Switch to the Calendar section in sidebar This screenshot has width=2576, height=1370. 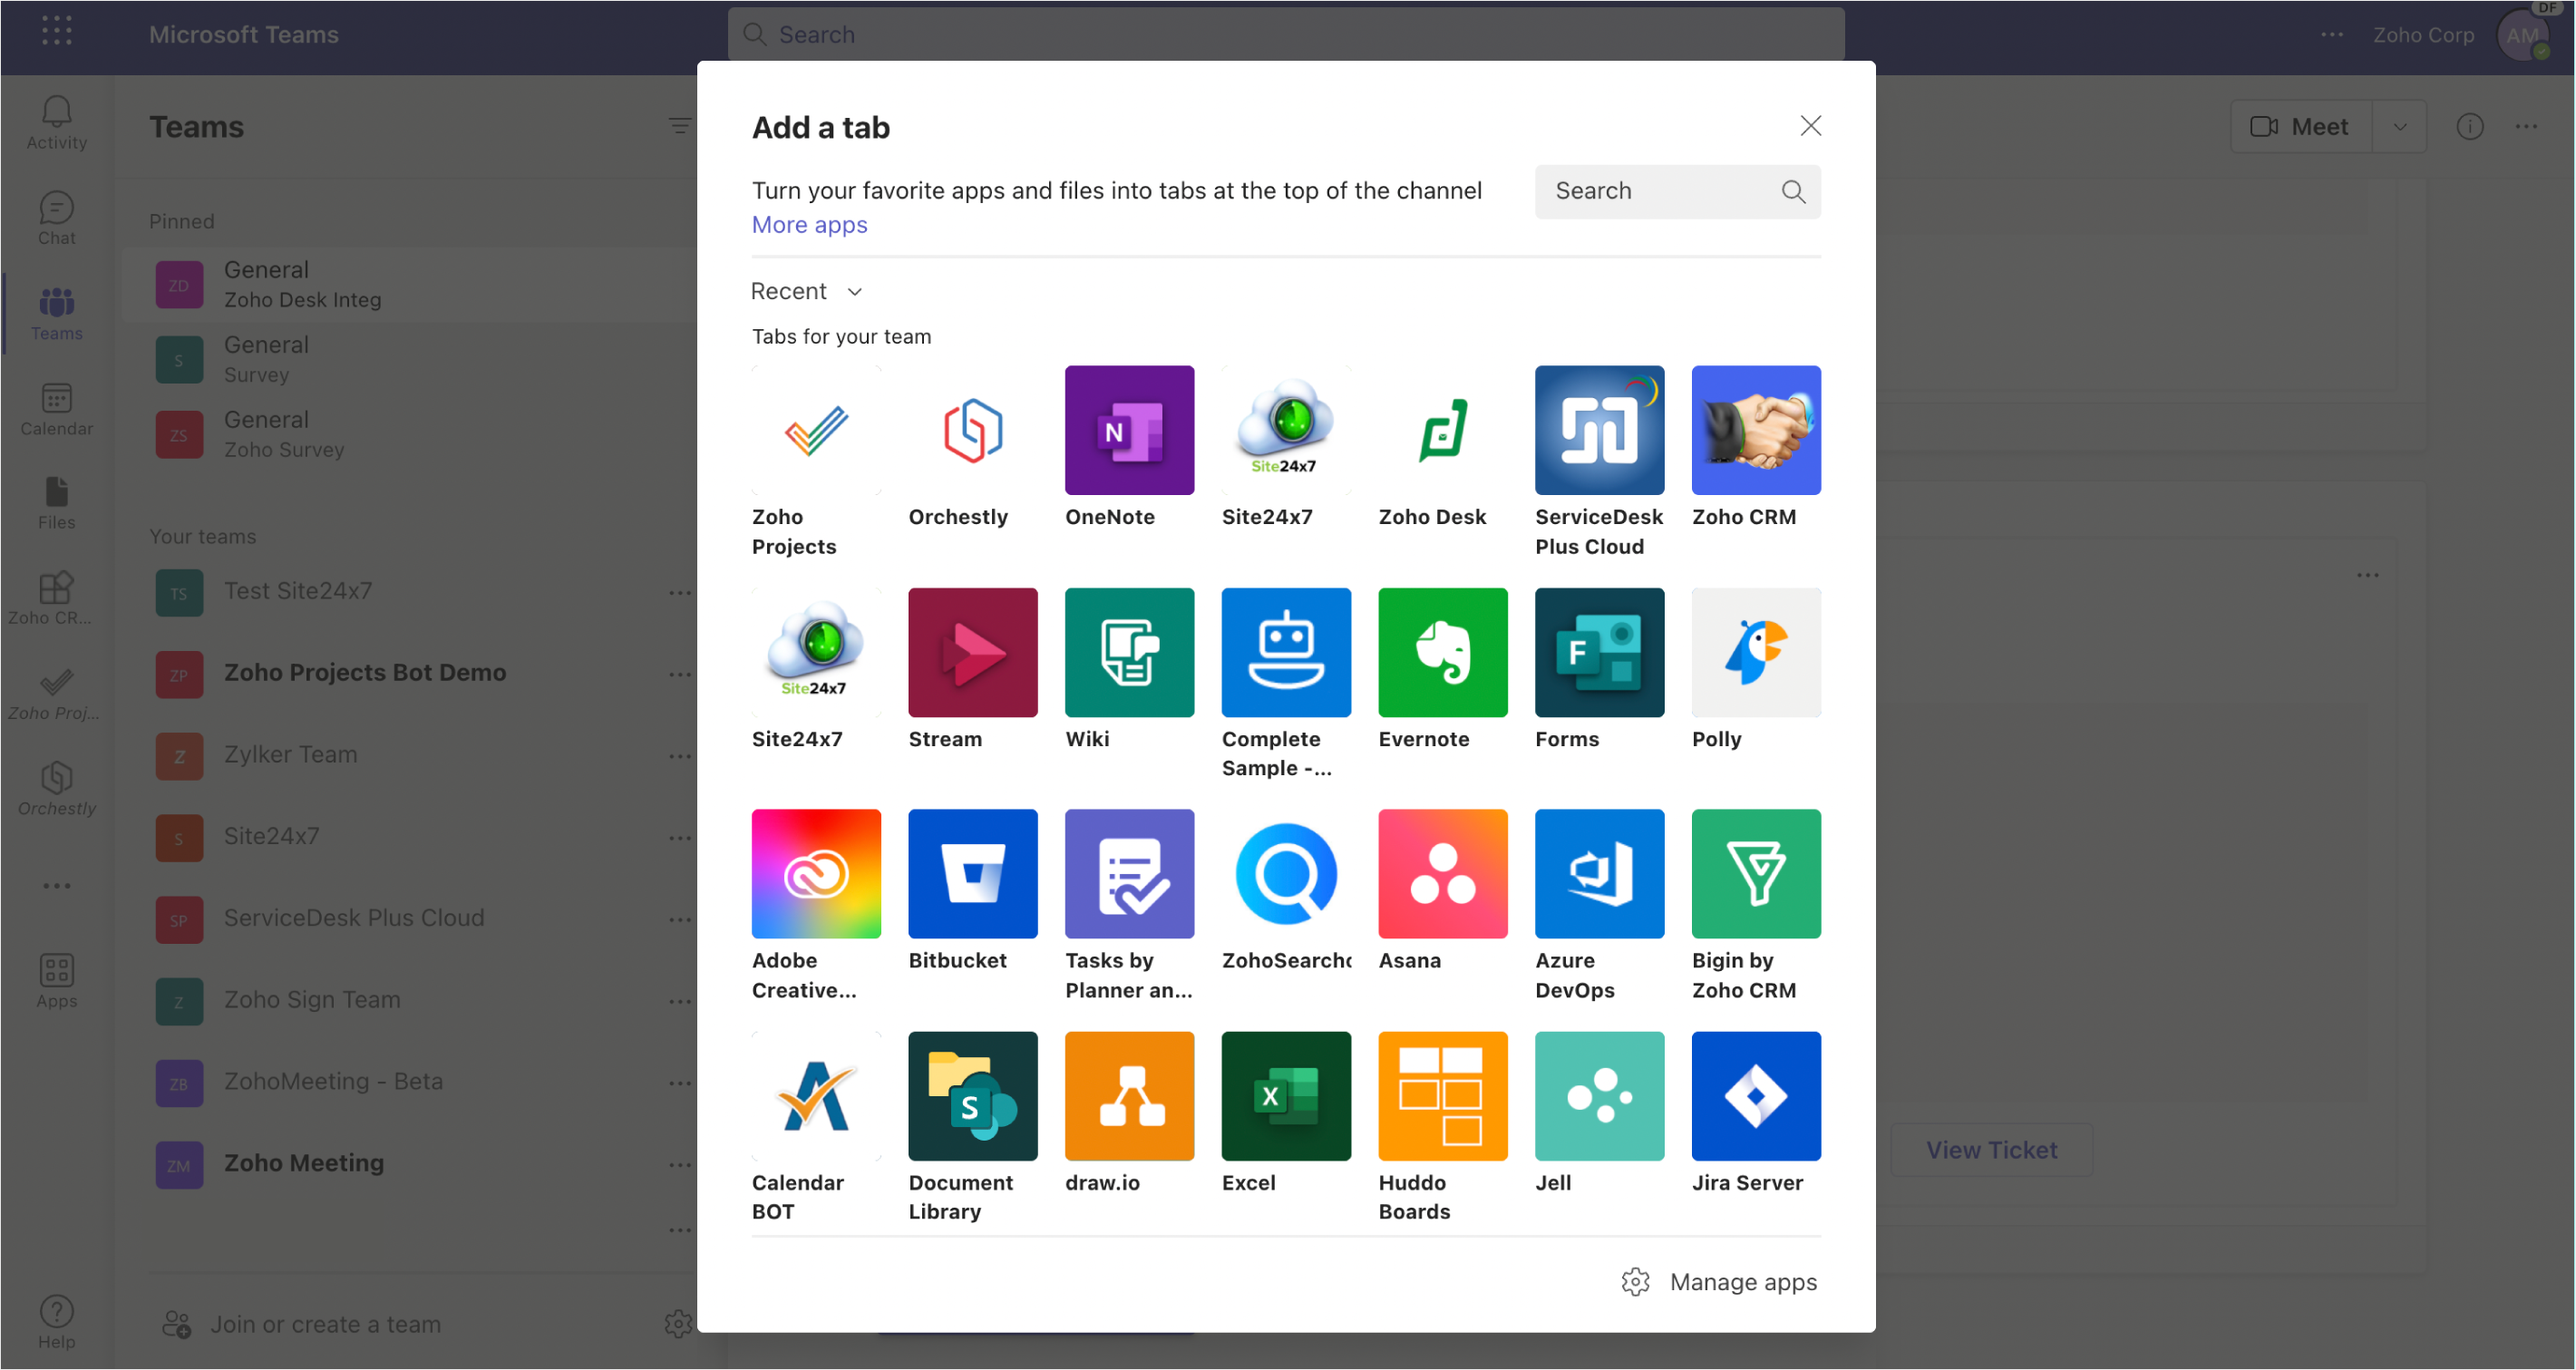coord(56,409)
